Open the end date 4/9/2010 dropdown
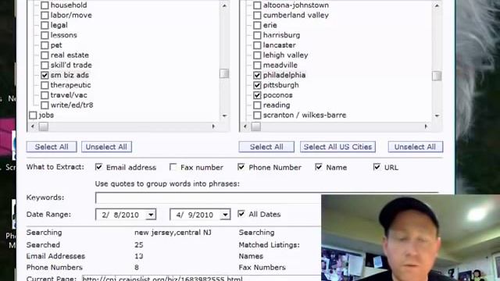500x281 pixels. click(x=225, y=215)
